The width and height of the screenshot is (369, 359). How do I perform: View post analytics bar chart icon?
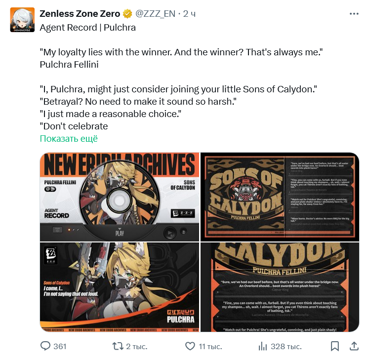263,346
